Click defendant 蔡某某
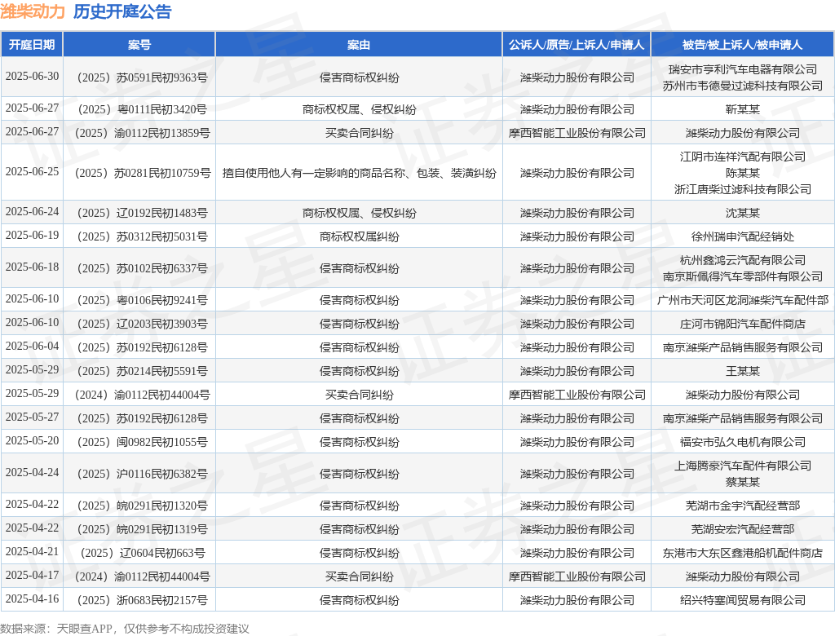 (742, 482)
